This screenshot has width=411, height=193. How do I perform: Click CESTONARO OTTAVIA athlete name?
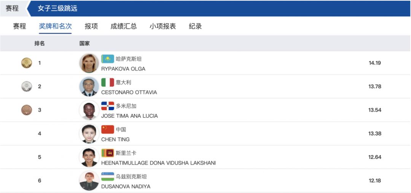pos(129,93)
